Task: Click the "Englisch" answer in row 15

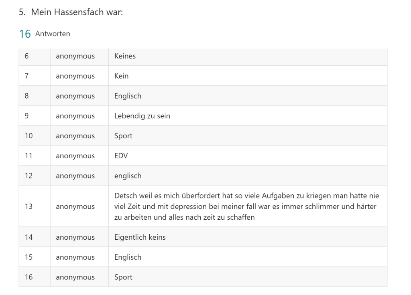Action: click(128, 257)
